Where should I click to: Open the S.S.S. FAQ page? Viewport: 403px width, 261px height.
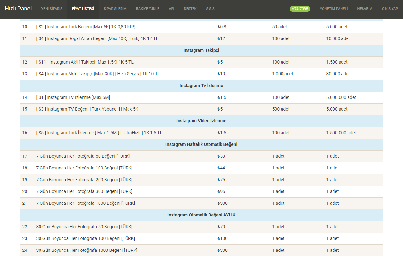pyautogui.click(x=210, y=9)
